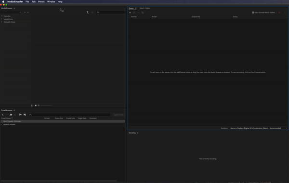The image size is (289, 183).
Task: Open the Encoding panel menu icon
Action: coord(137,133)
